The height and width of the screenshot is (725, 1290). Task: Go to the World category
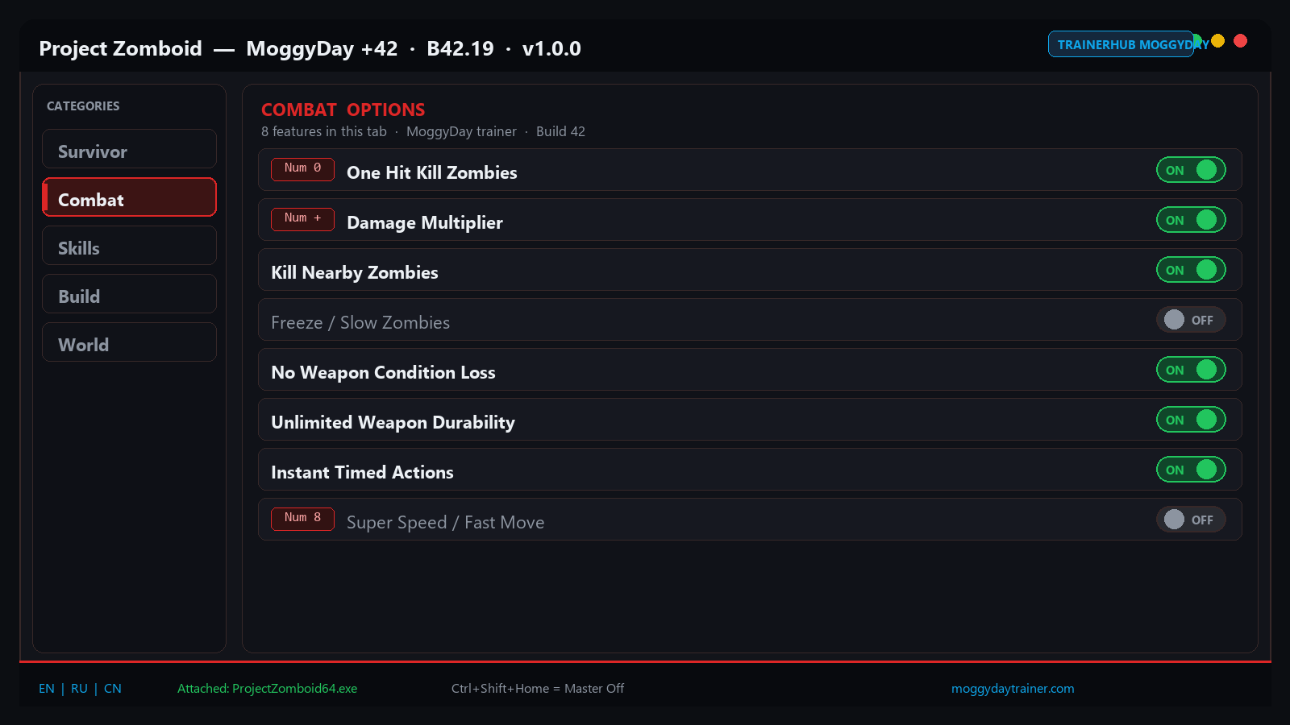[x=129, y=342]
